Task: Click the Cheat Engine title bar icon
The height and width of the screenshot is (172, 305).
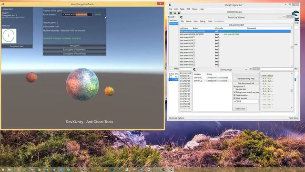Action: (170, 5)
